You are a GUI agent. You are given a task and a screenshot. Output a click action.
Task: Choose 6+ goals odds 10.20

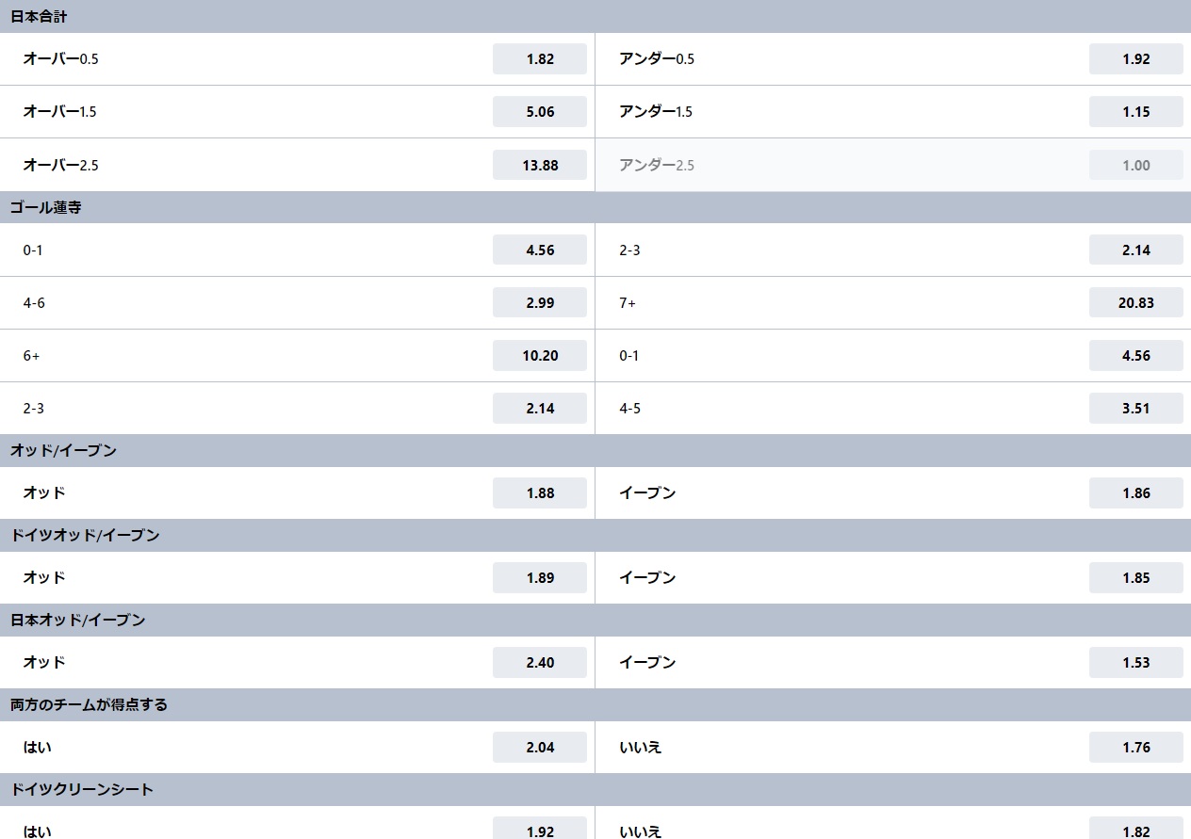540,355
